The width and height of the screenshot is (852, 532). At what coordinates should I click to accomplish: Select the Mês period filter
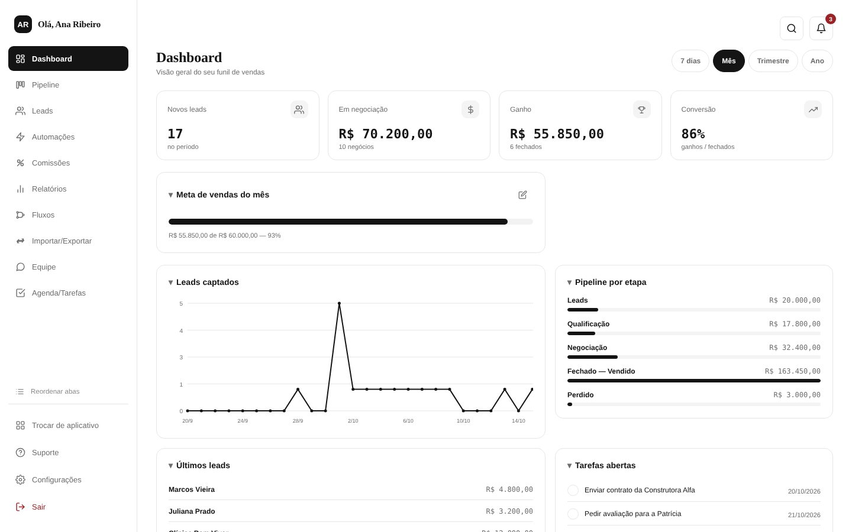729,61
